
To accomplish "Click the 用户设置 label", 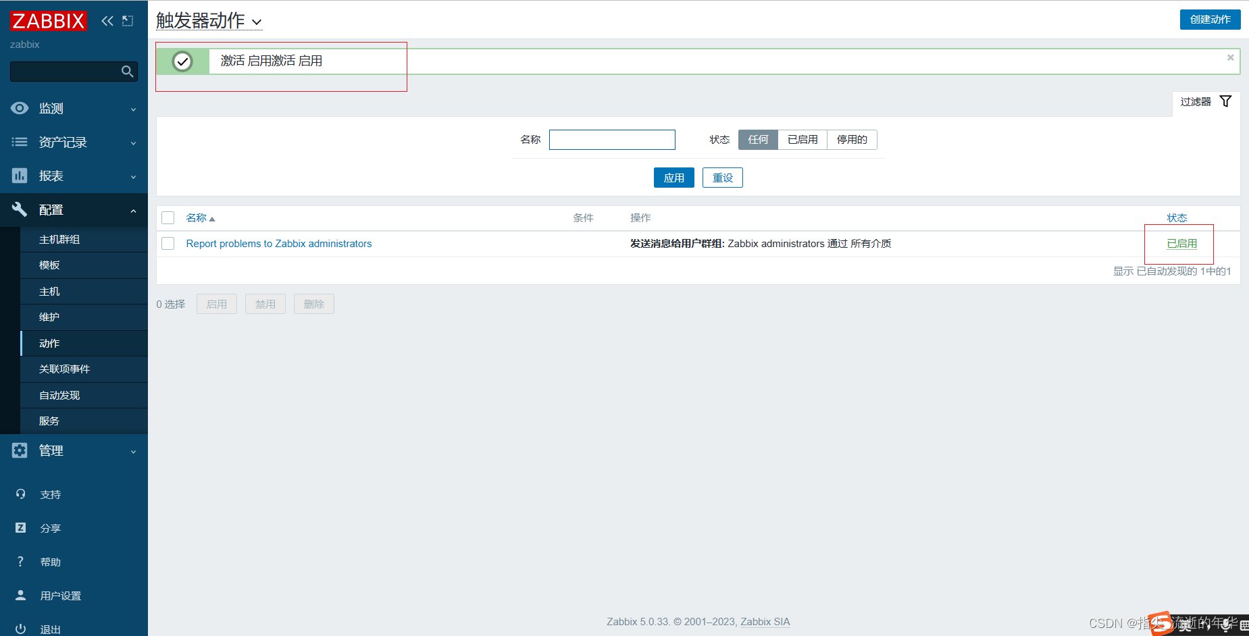I will 61,596.
